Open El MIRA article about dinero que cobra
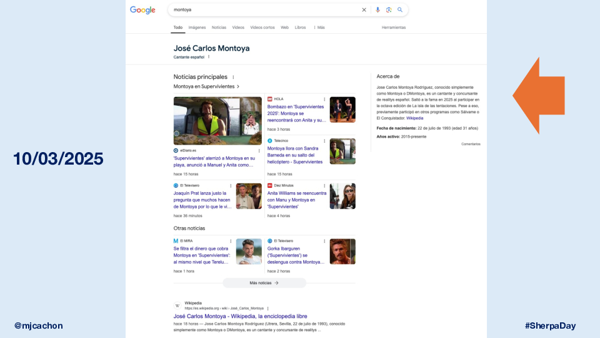 click(x=202, y=255)
